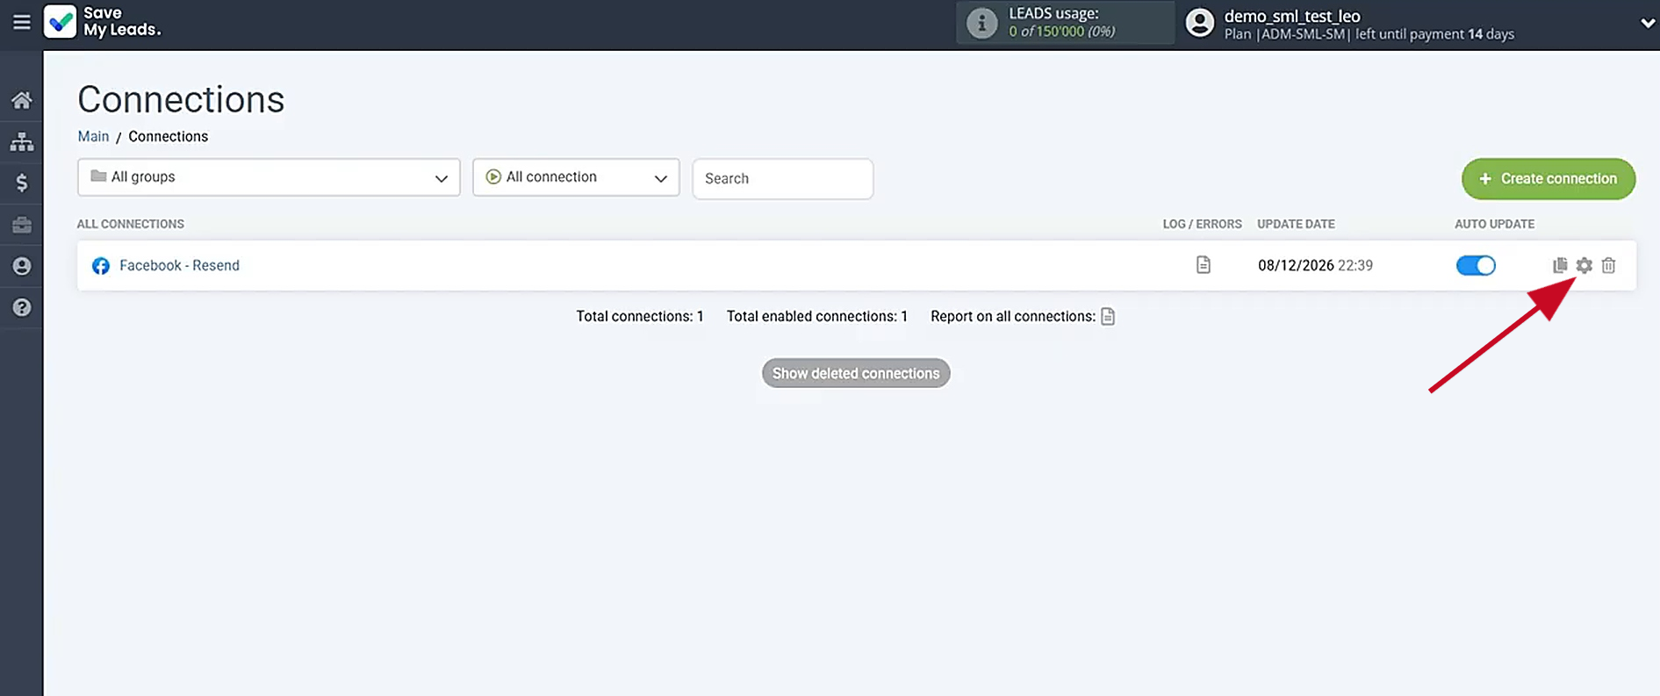Click the Total enabled connections: 1 text
This screenshot has width=1660, height=696.
tap(817, 316)
